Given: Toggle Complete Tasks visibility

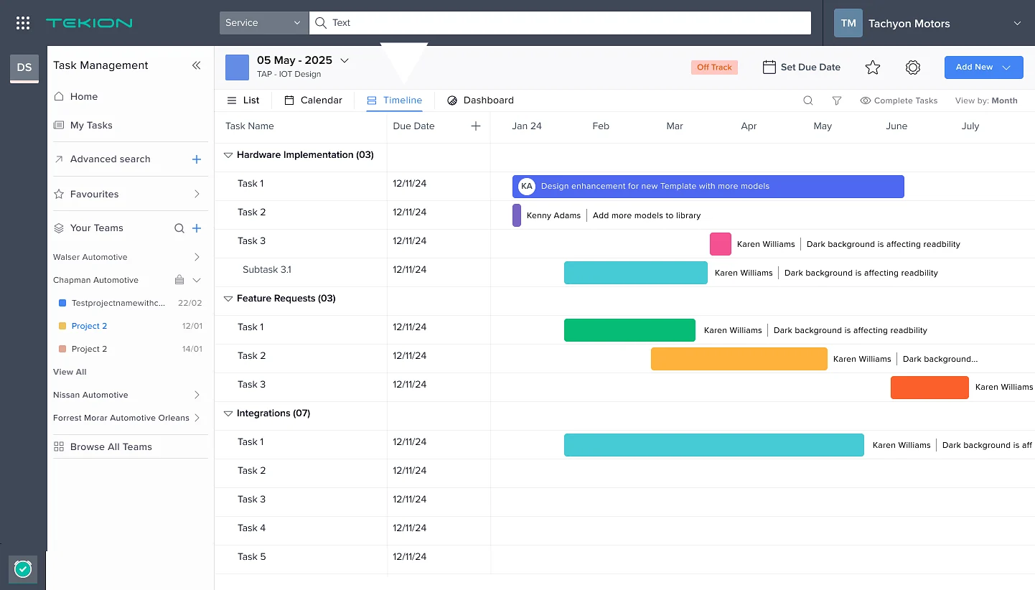Looking at the screenshot, I should [x=899, y=100].
